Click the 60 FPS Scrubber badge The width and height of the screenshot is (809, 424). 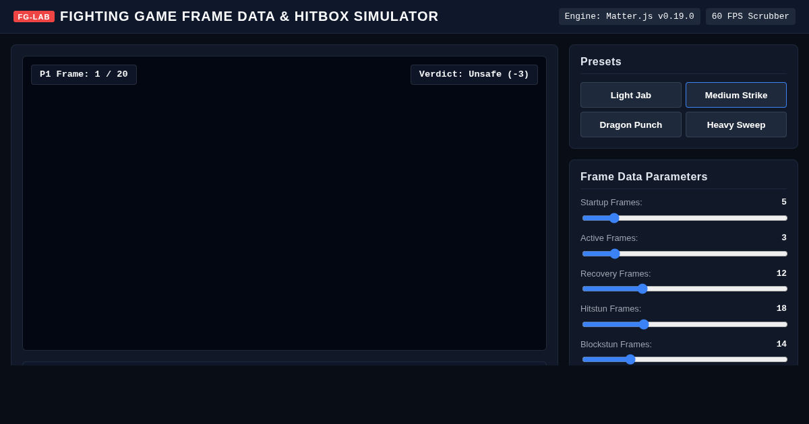[x=750, y=16]
